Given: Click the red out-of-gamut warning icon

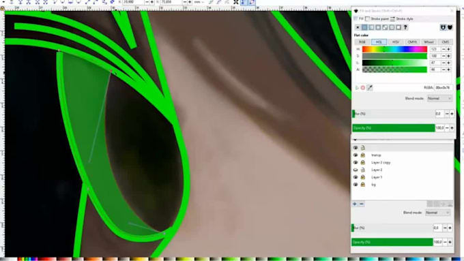Looking at the screenshot, I should point(363,87).
